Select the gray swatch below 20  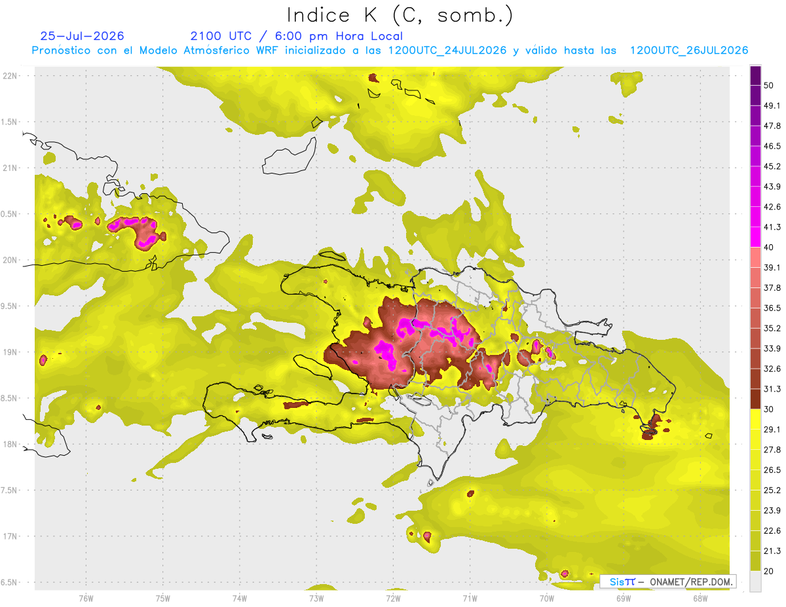click(755, 581)
